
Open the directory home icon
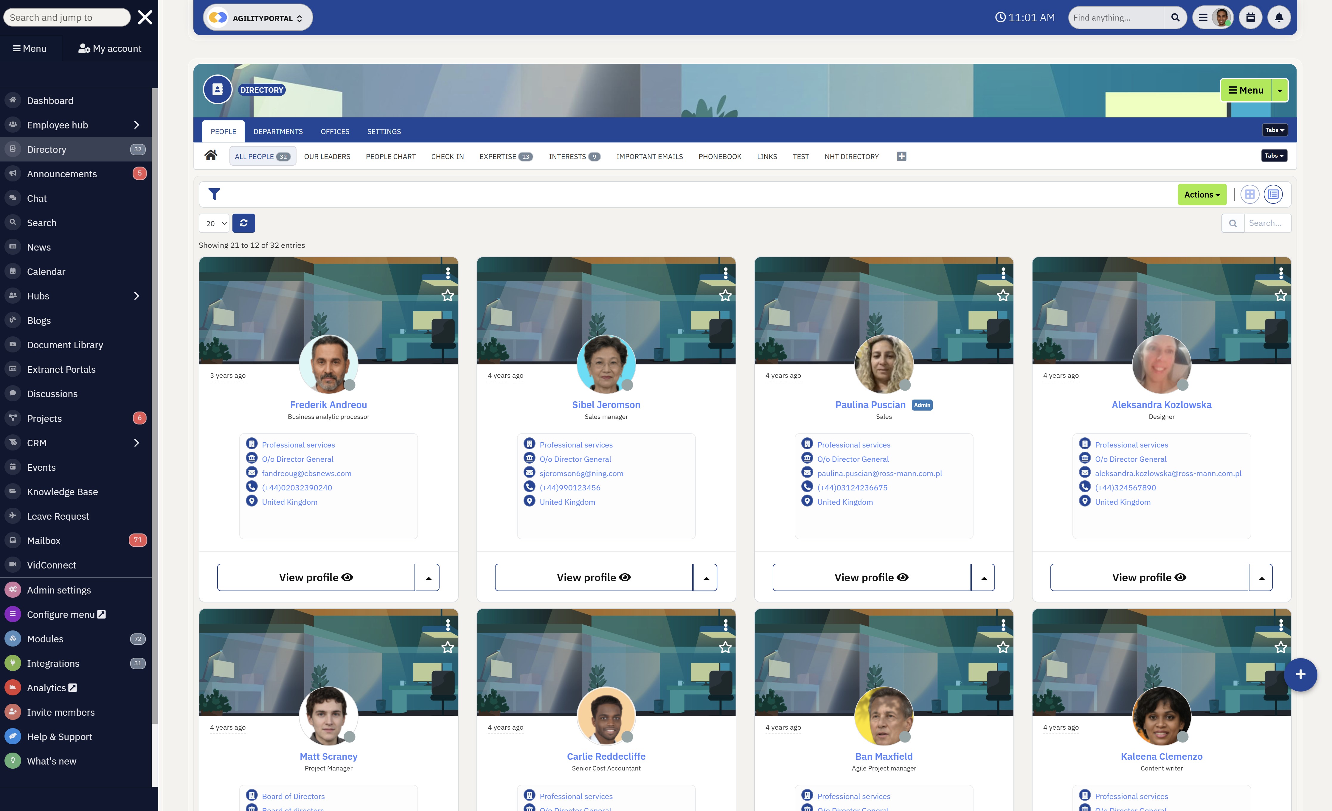[211, 156]
